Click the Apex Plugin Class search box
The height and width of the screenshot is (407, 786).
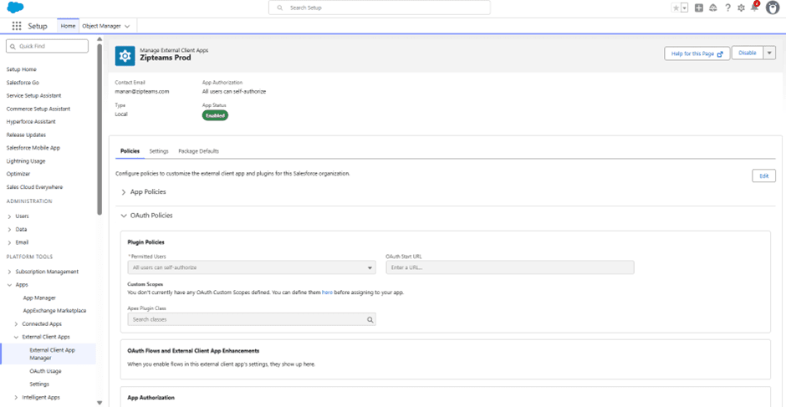(x=252, y=319)
